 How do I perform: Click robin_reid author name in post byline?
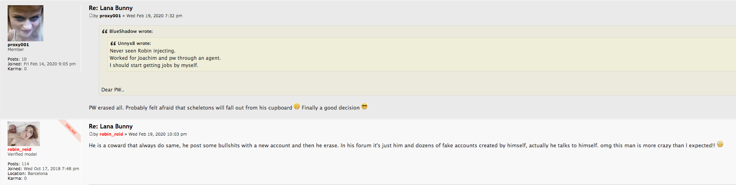[111, 134]
